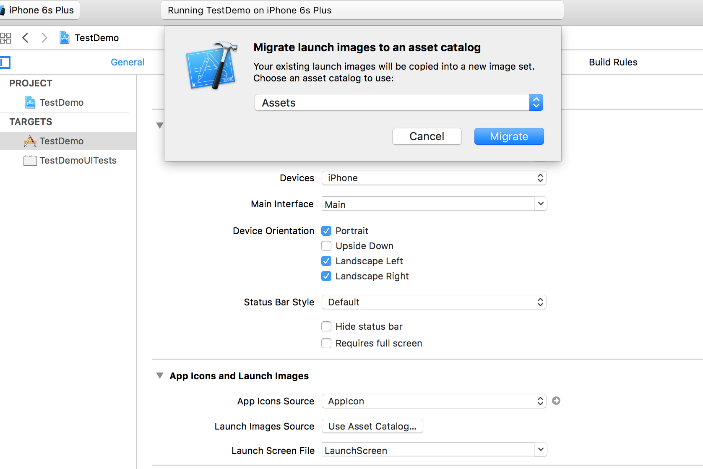Click the App Icons Source label
Image resolution: width=703 pixels, height=469 pixels.
[x=276, y=401]
